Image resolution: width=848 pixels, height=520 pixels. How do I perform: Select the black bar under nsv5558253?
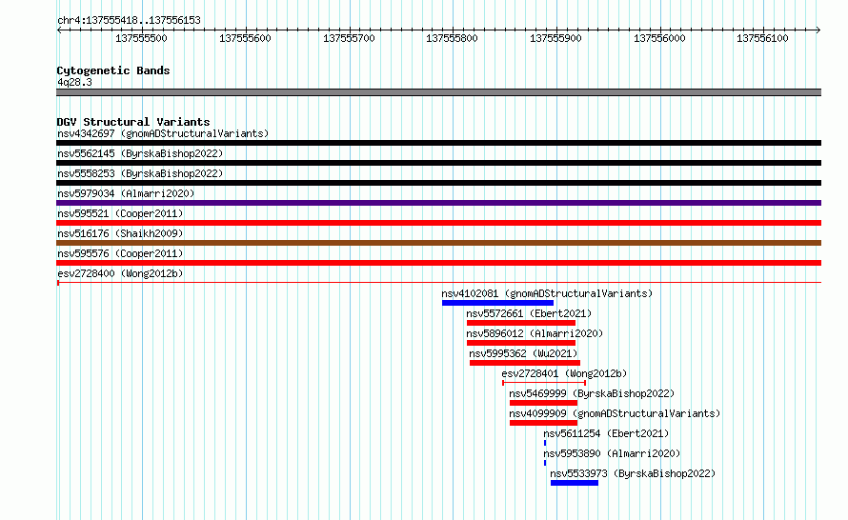pyautogui.click(x=438, y=183)
